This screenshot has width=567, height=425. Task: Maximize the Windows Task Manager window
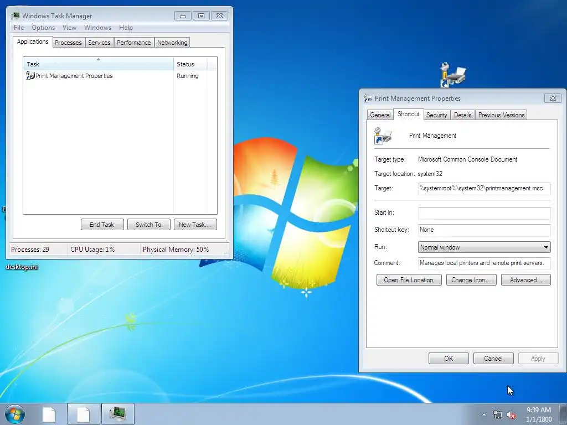[201, 15]
